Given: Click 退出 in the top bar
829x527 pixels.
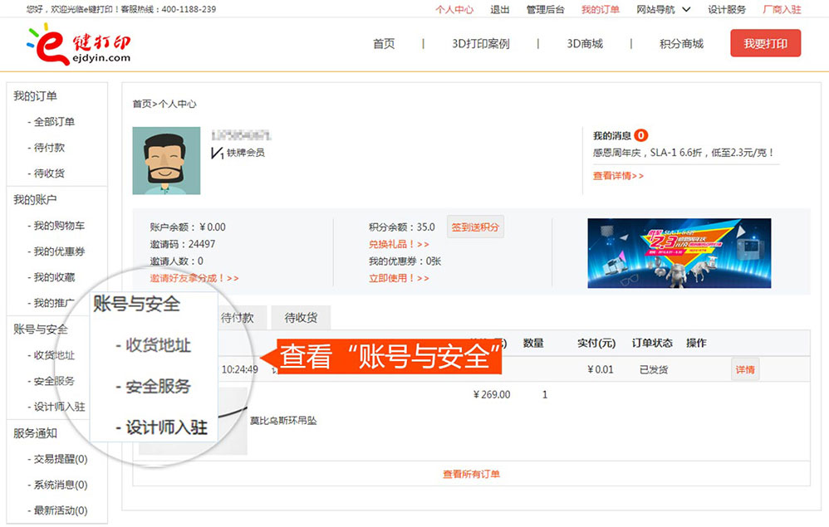Looking at the screenshot, I should click(500, 9).
